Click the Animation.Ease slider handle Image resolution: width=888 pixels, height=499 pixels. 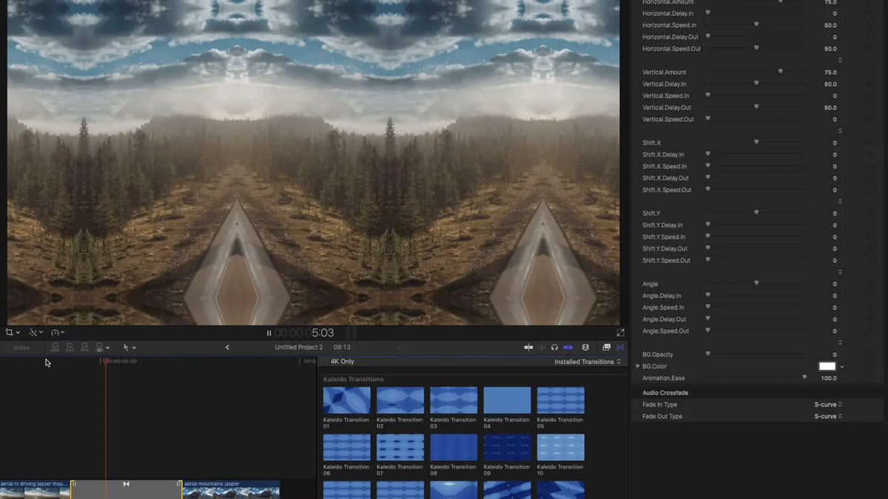804,378
